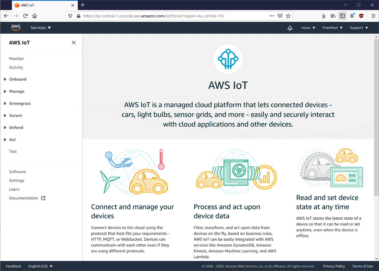
Task: Open the notifications bell icon
Action: click(290, 28)
